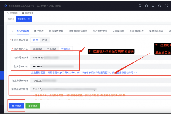Image resolution: width=171 pixels, height=114 pixels.
Task: Open 模板消息推送日志 tab
Action: point(78,31)
